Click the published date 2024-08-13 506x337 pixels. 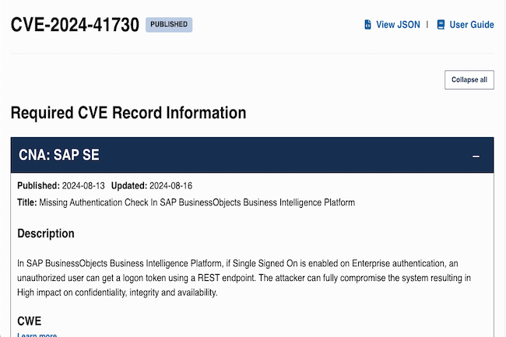pos(83,186)
